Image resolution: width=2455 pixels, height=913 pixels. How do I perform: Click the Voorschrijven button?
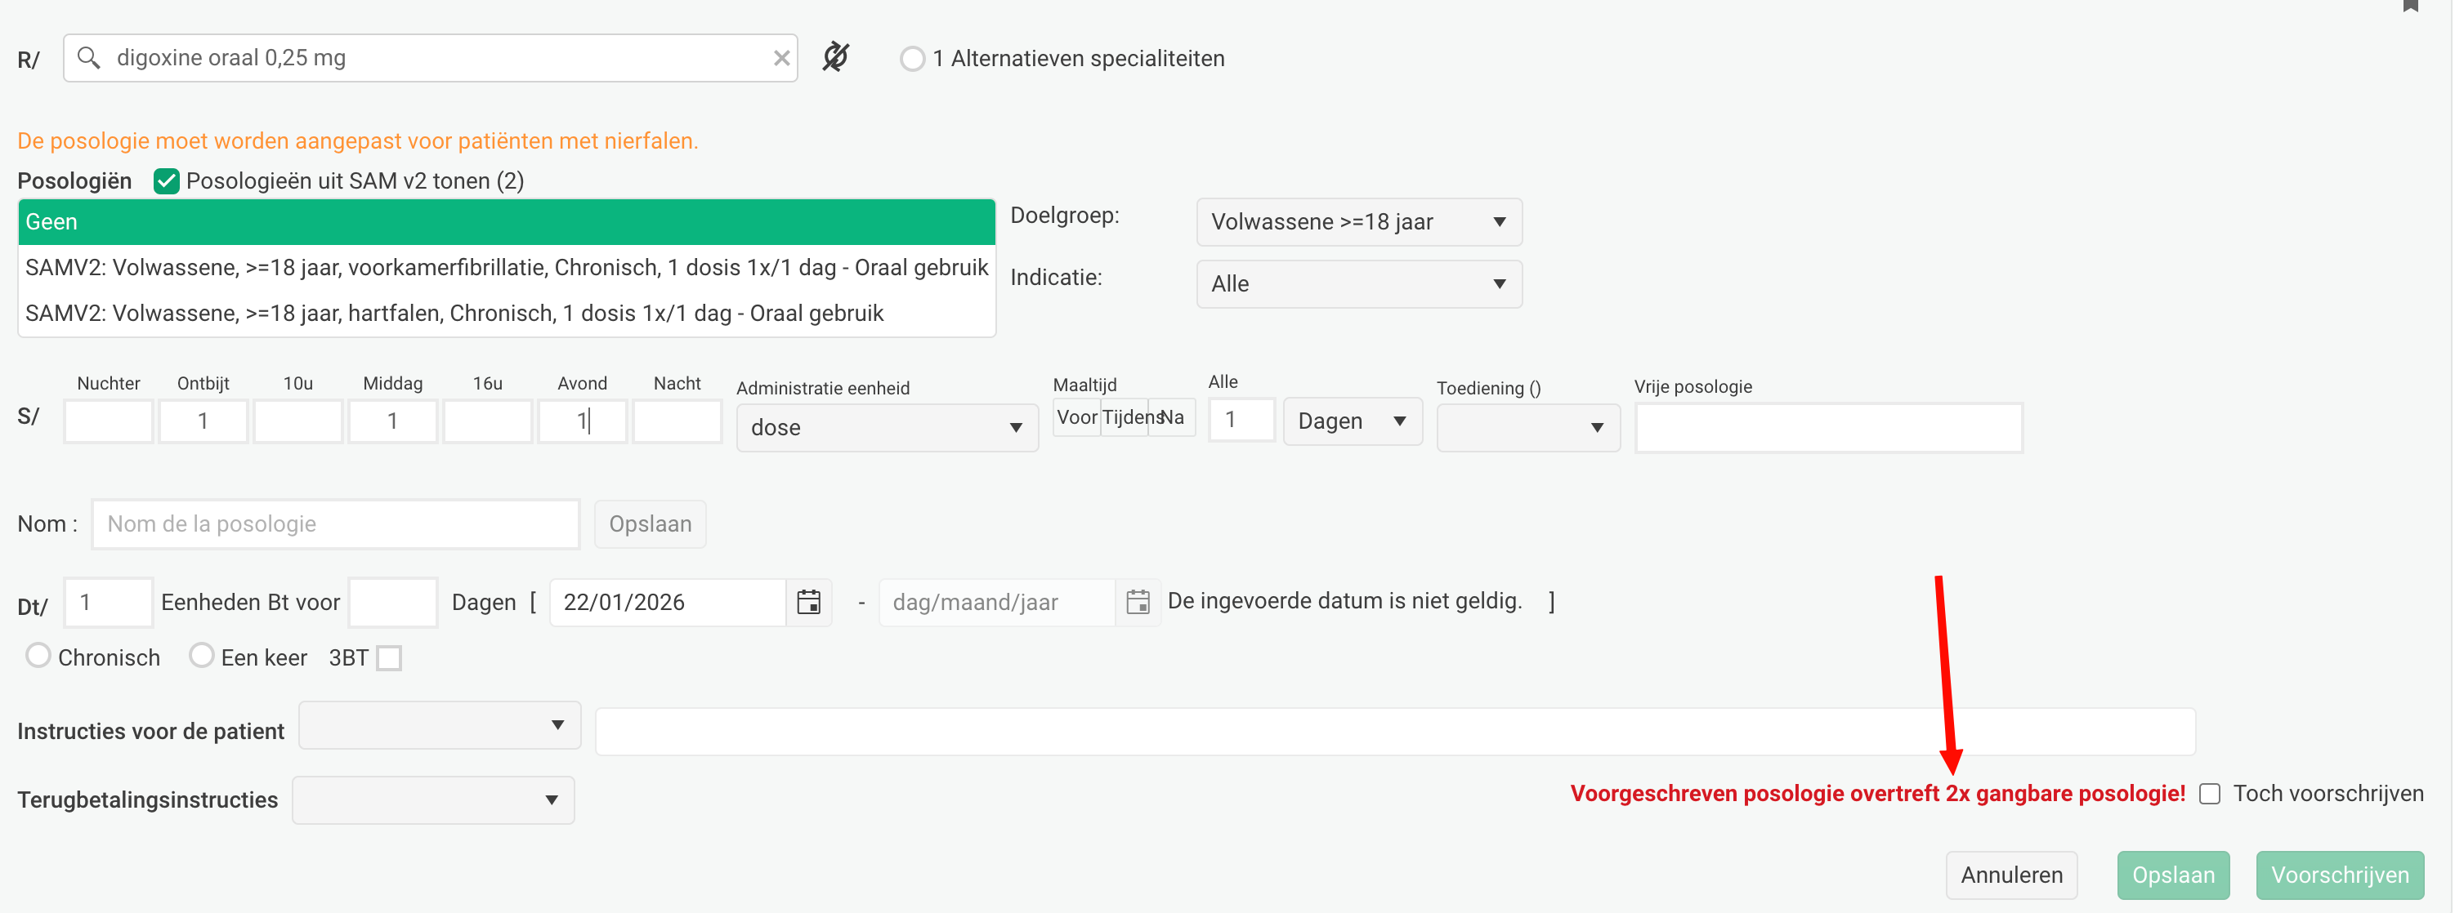[x=2339, y=874]
